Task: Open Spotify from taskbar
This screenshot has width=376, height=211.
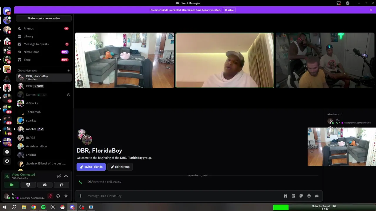Action: (43, 207)
